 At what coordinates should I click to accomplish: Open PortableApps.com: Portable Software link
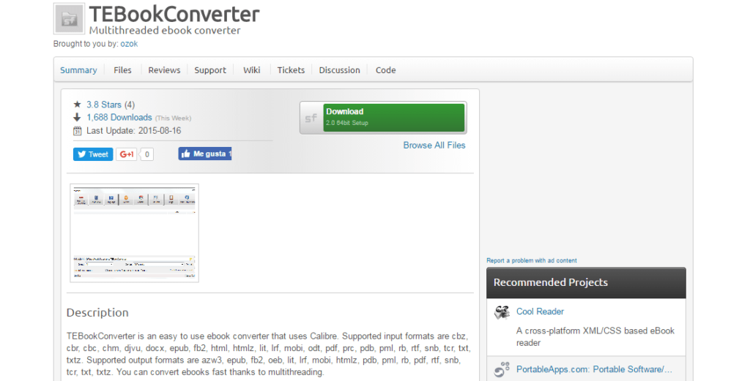tap(594, 369)
